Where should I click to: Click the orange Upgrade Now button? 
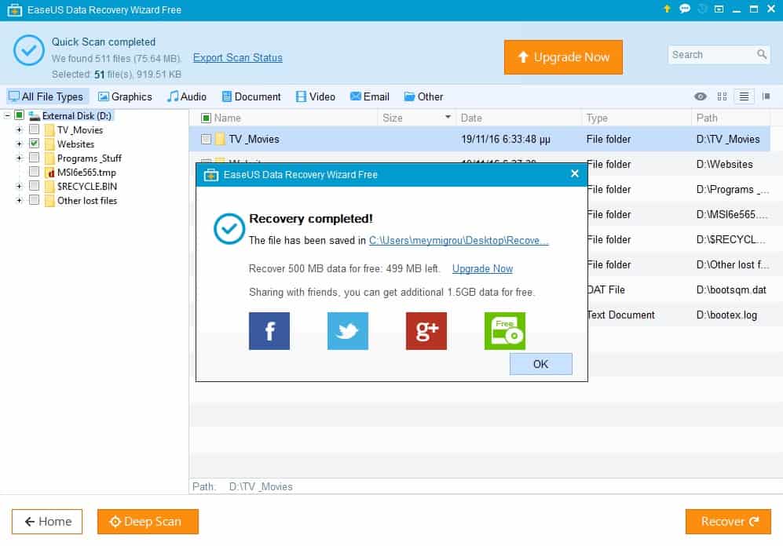pyautogui.click(x=563, y=57)
